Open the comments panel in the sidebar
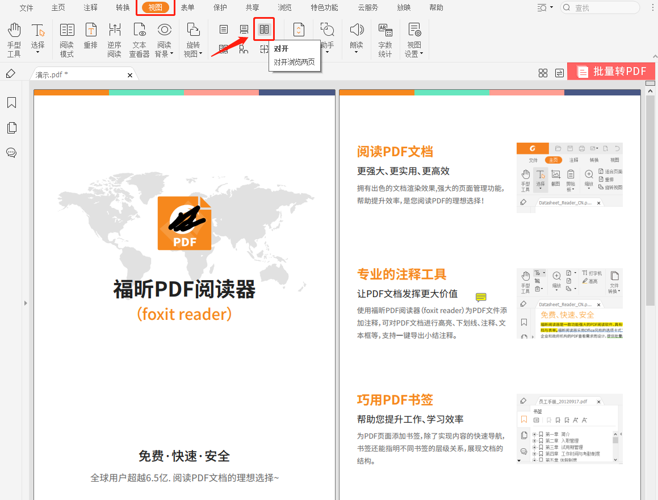Viewport: 658px width, 500px height. [x=11, y=152]
